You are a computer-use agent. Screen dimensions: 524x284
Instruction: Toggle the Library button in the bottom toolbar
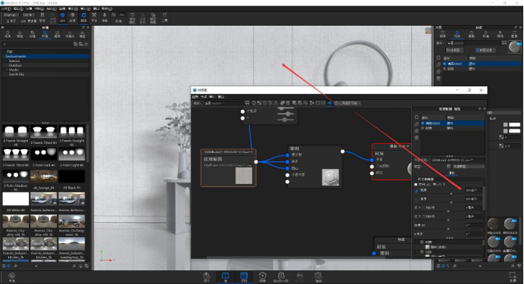pos(225,277)
